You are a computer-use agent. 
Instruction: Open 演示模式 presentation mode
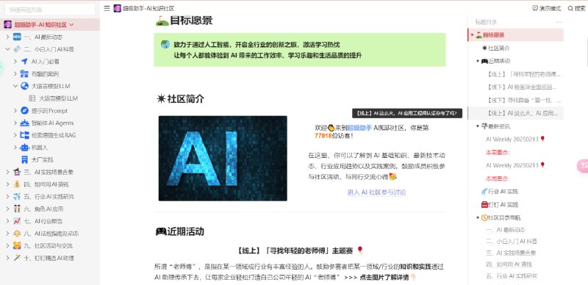(x=546, y=8)
